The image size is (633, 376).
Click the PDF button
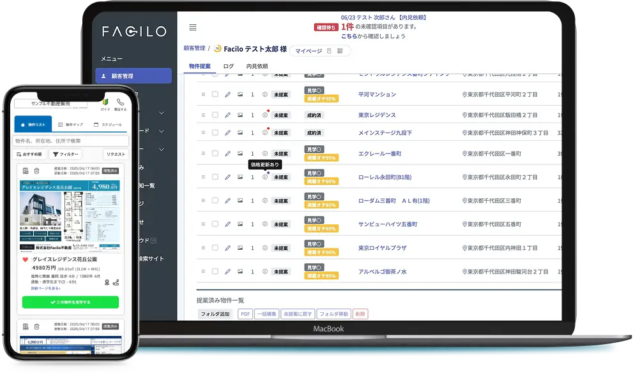245,314
